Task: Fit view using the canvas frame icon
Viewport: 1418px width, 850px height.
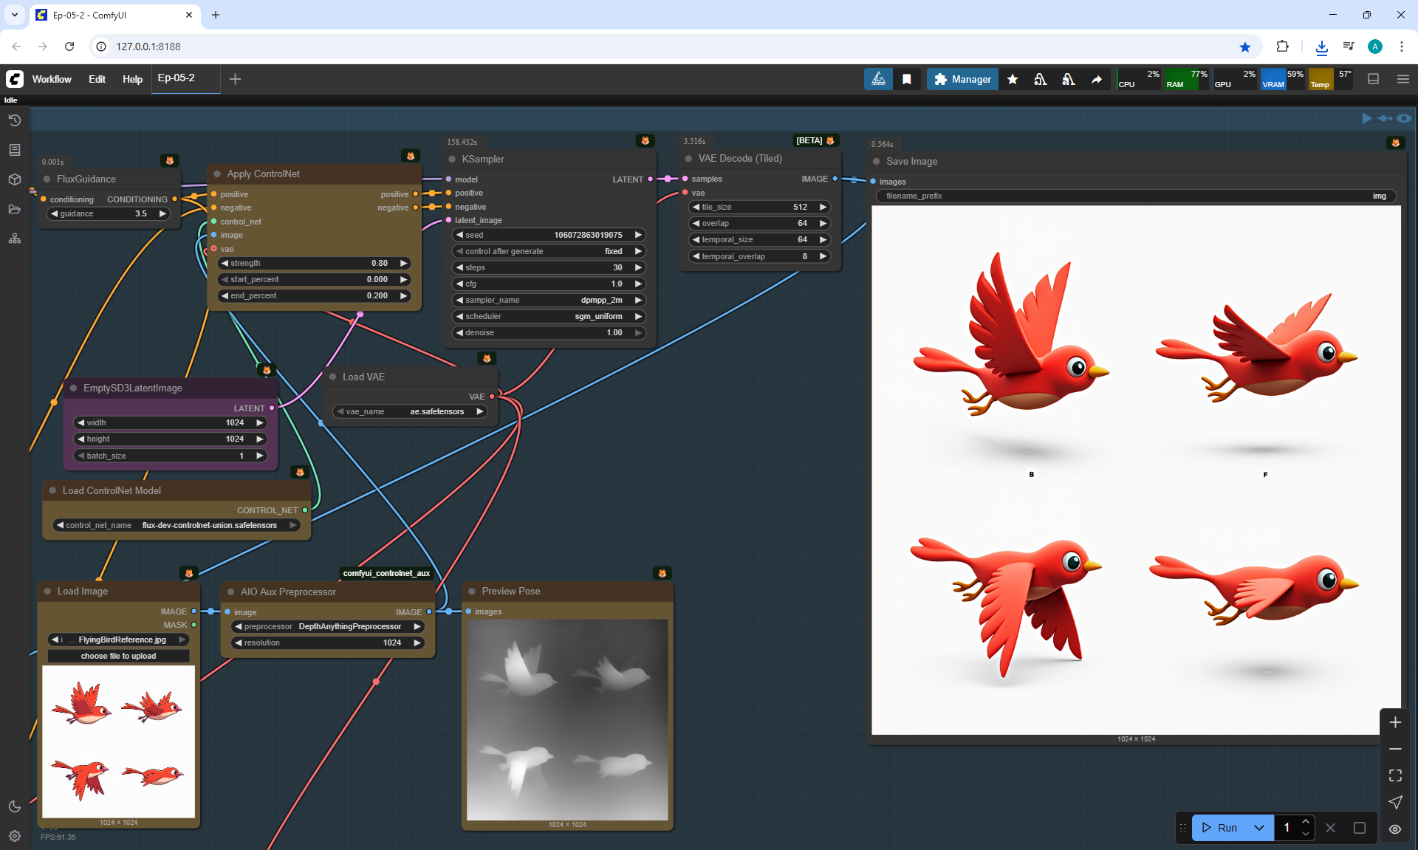Action: (1394, 775)
